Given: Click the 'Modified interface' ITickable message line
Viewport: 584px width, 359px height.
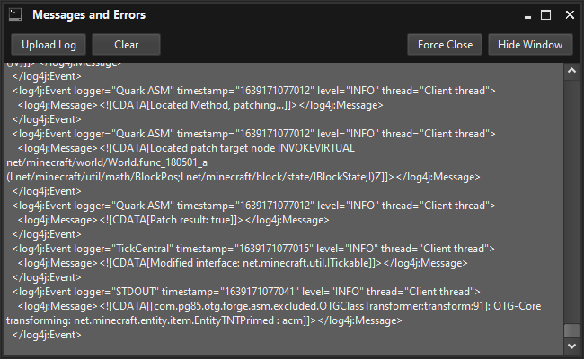Looking at the screenshot, I should click(x=243, y=263).
